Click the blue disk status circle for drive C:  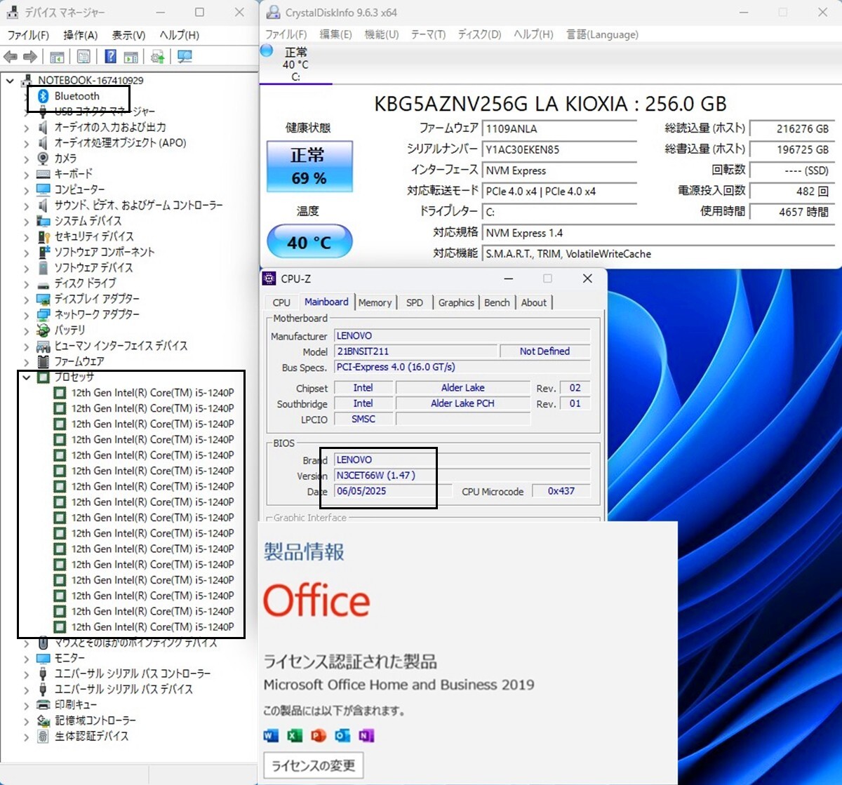(x=267, y=51)
